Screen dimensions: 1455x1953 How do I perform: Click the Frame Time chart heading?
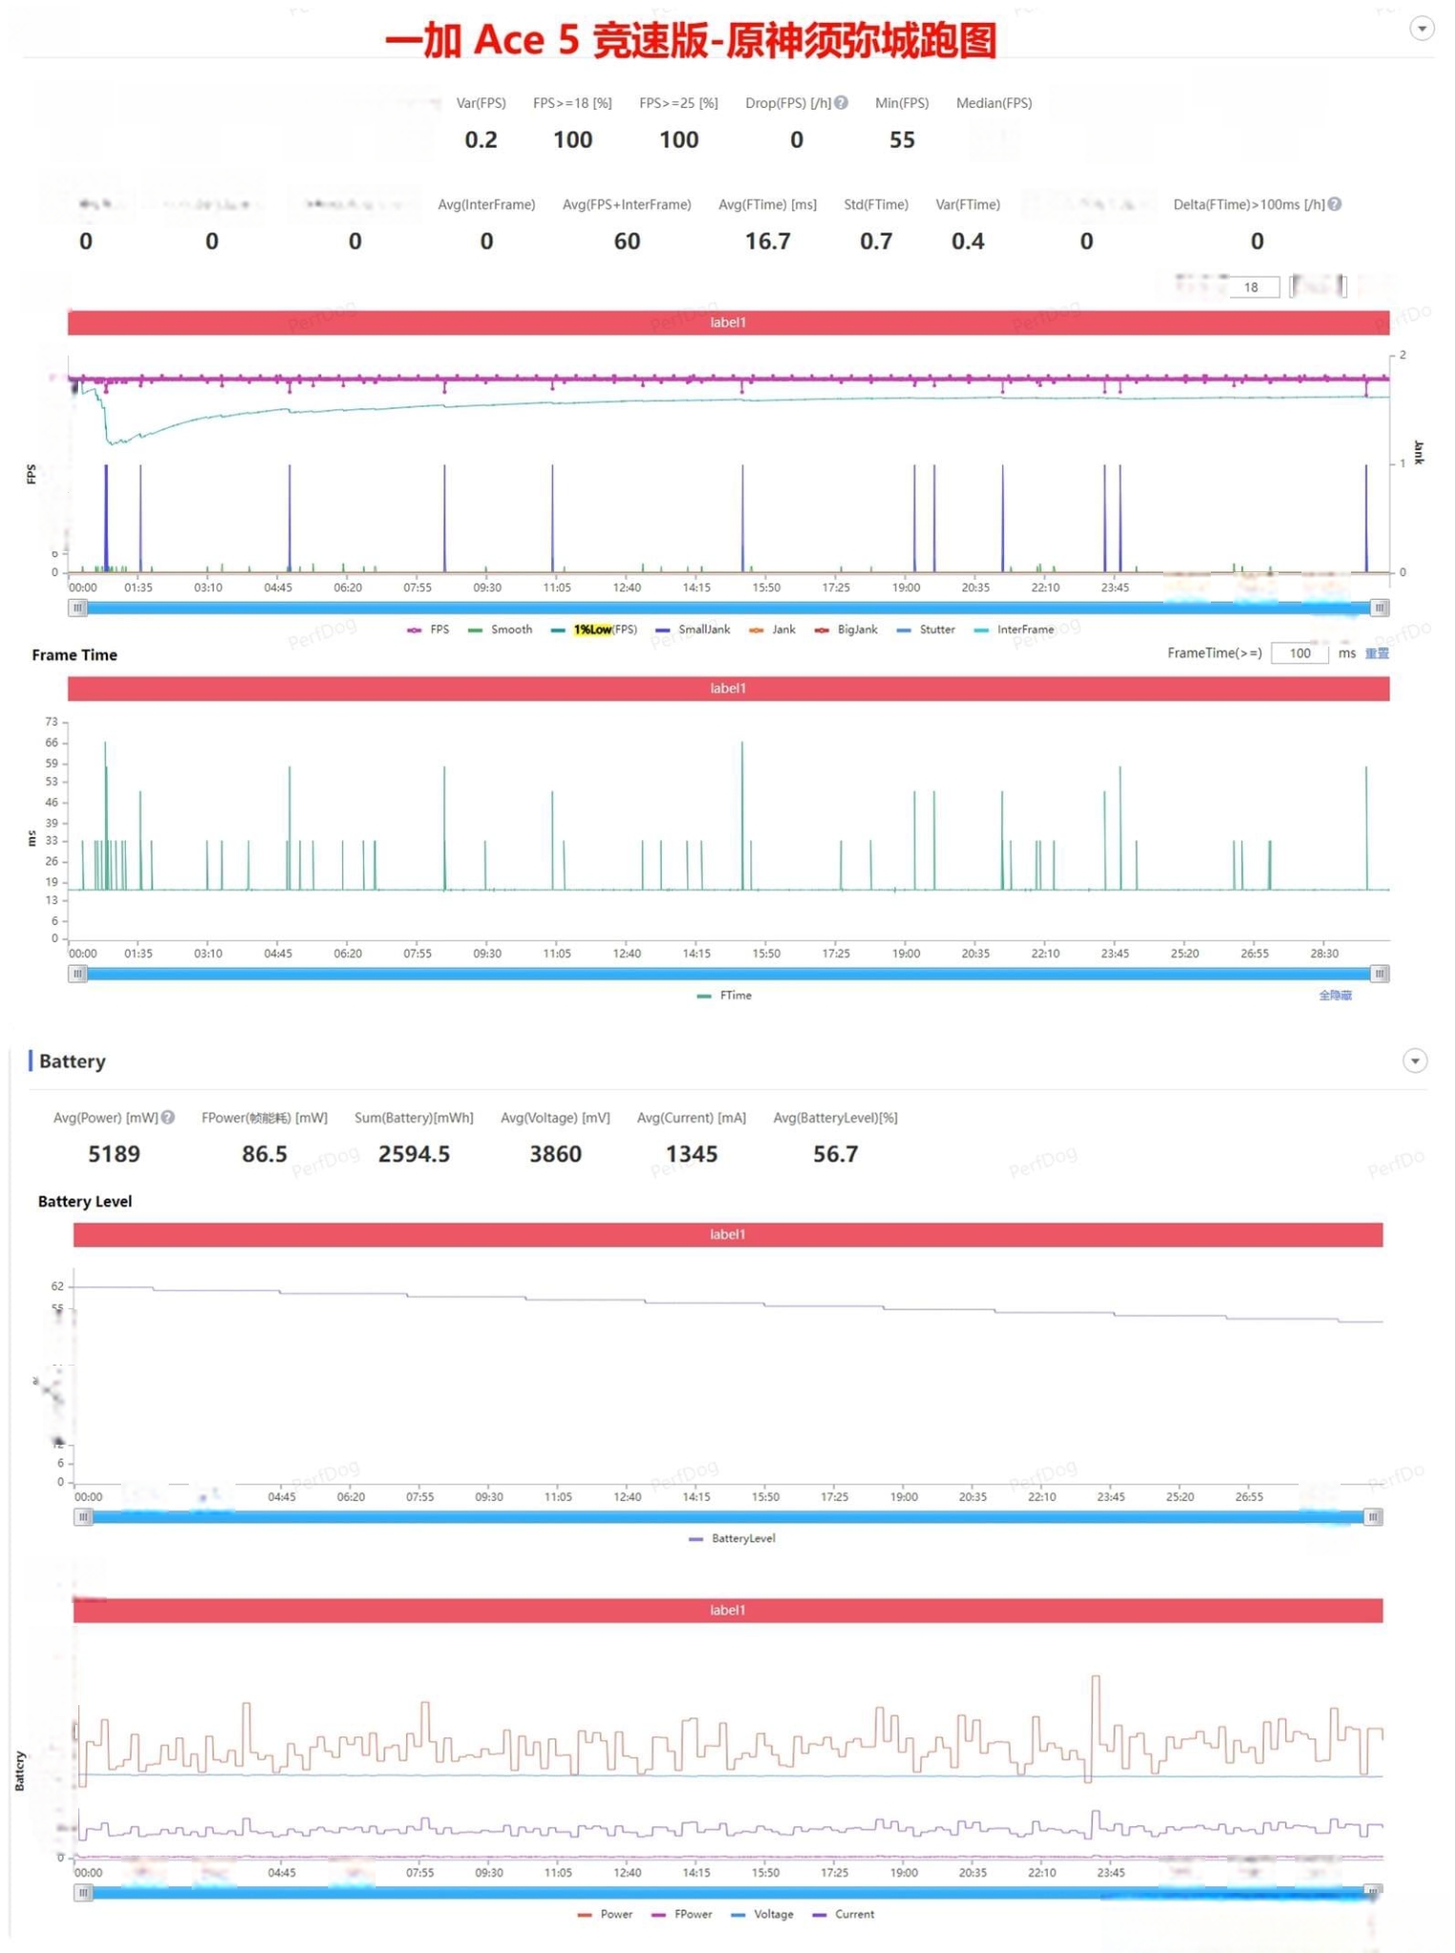(x=74, y=655)
